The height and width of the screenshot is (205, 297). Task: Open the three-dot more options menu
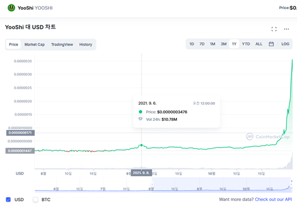click(x=286, y=29)
